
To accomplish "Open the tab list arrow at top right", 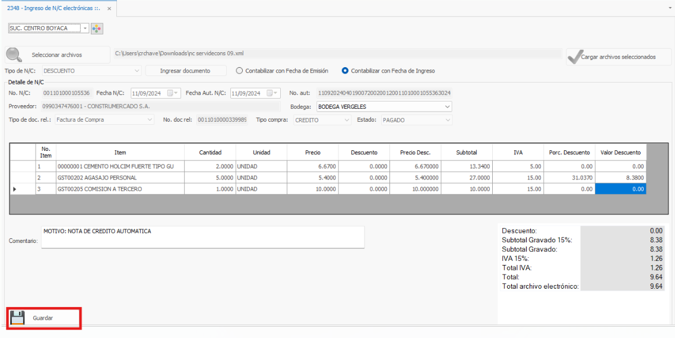I will (x=668, y=9).
